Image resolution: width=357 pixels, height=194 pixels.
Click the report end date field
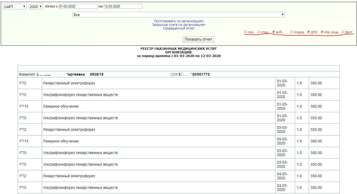tap(123, 6)
